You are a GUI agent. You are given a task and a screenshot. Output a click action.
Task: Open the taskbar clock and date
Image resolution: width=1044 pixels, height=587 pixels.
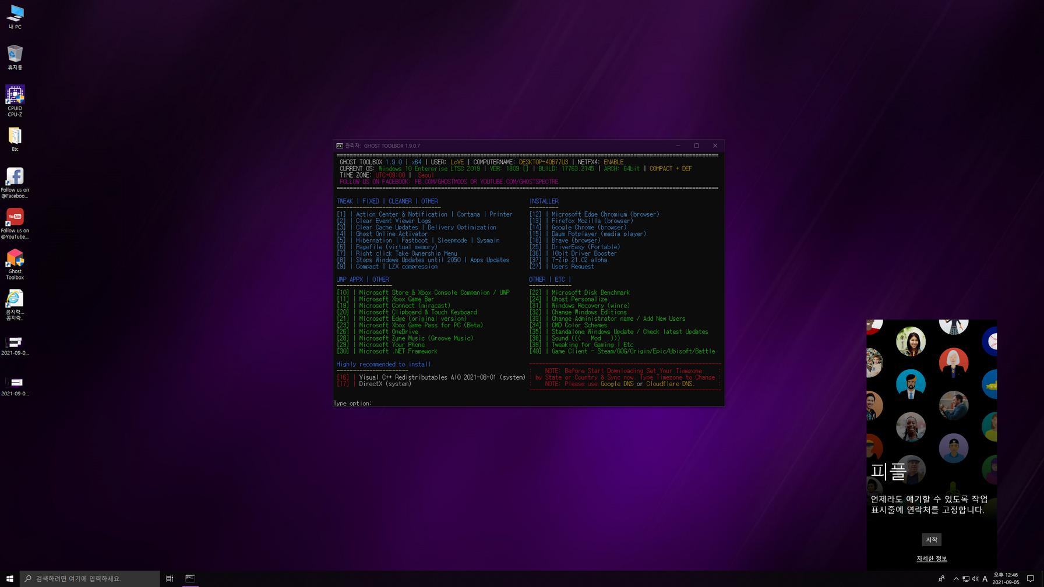pyautogui.click(x=1006, y=578)
